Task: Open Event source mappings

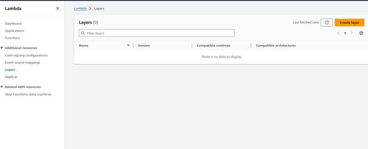Action: (23, 63)
